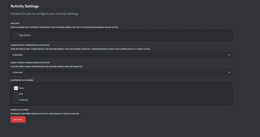Open the Phone Default Orientation Lock State dropdown
This screenshot has width=260, height=137.
121,55
